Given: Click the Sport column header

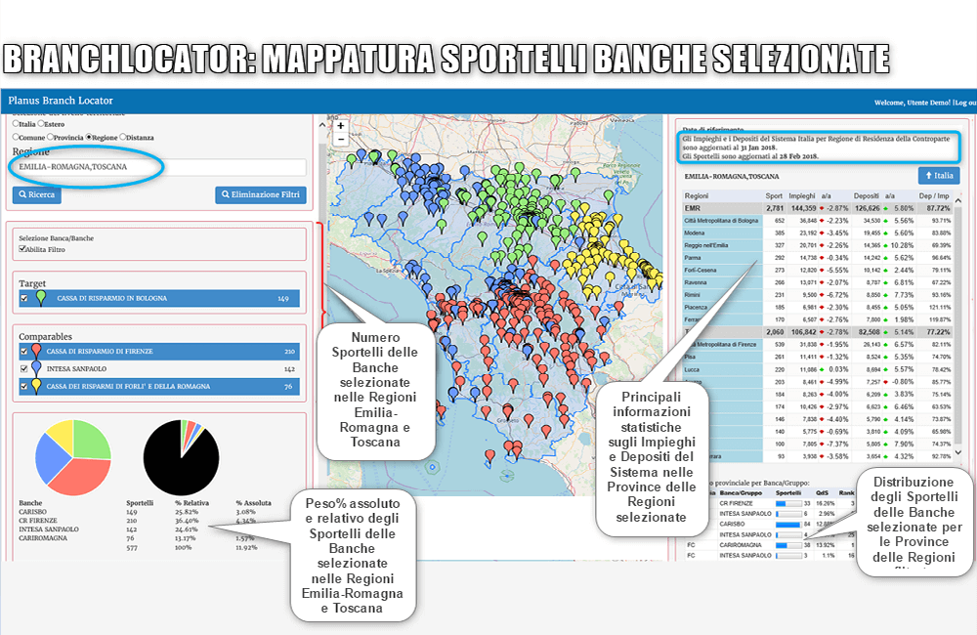Looking at the screenshot, I should pyautogui.click(x=774, y=195).
